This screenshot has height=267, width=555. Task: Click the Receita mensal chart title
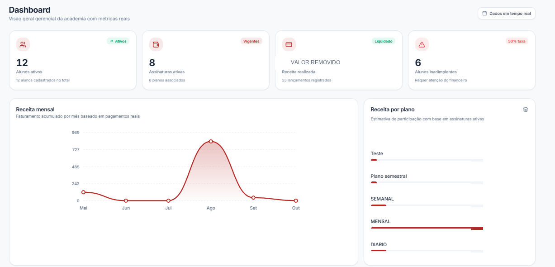pos(35,109)
